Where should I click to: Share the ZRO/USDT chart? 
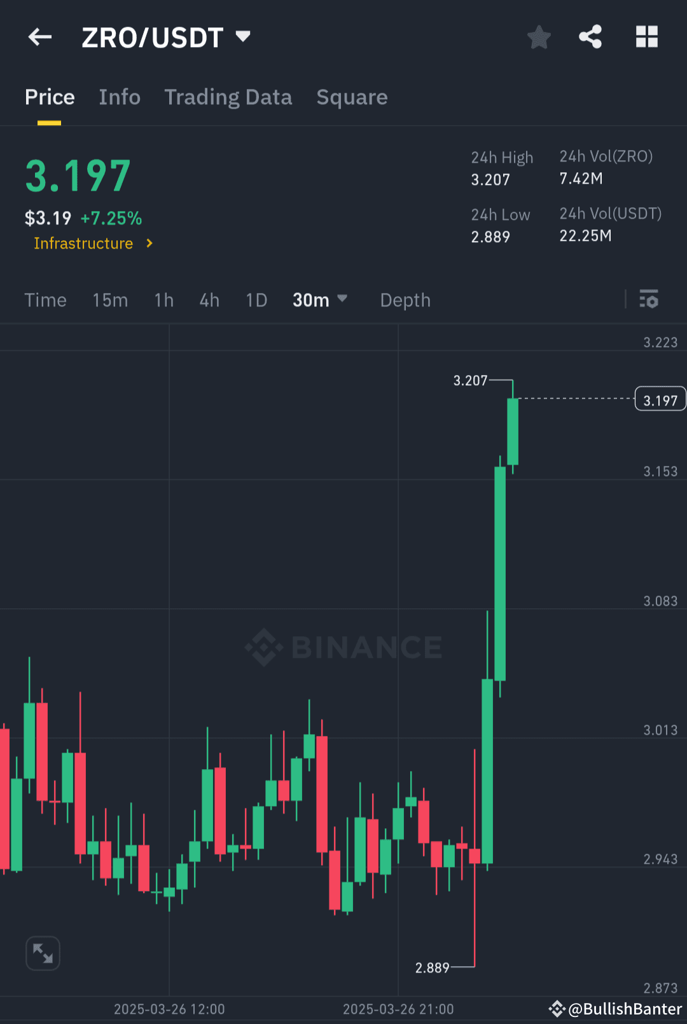pos(590,37)
